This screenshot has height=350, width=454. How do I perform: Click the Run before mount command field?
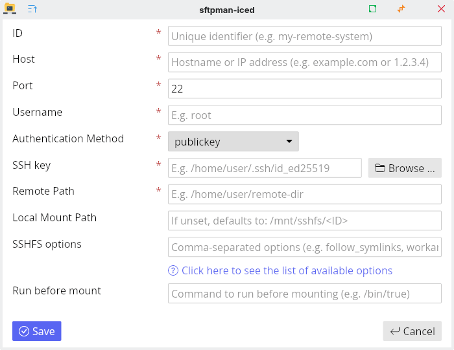(x=304, y=294)
